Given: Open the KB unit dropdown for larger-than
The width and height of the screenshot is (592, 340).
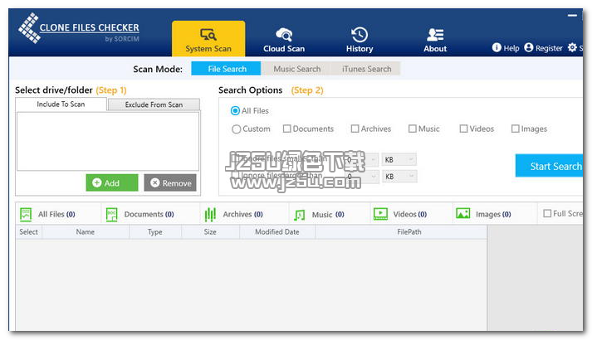Looking at the screenshot, I should click(399, 177).
